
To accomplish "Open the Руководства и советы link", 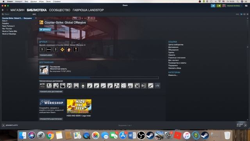I will pyautogui.click(x=177, y=63).
